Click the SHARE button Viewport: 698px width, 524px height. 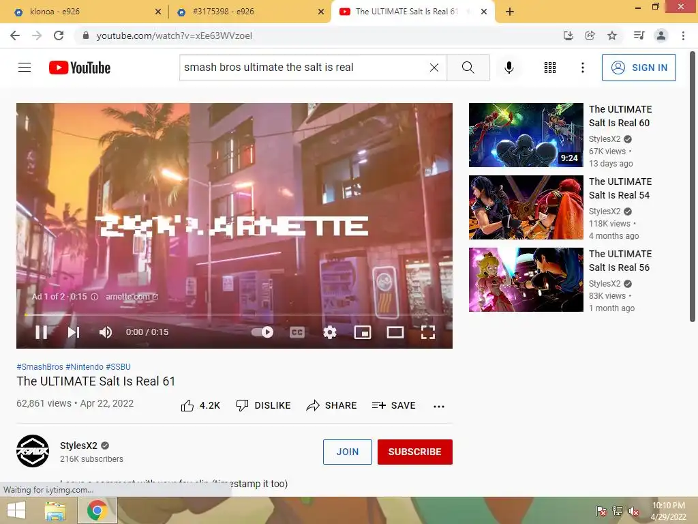[332, 405]
